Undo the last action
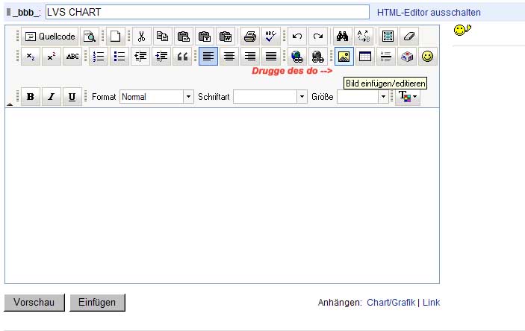This screenshot has height=331, width=525. pos(297,36)
